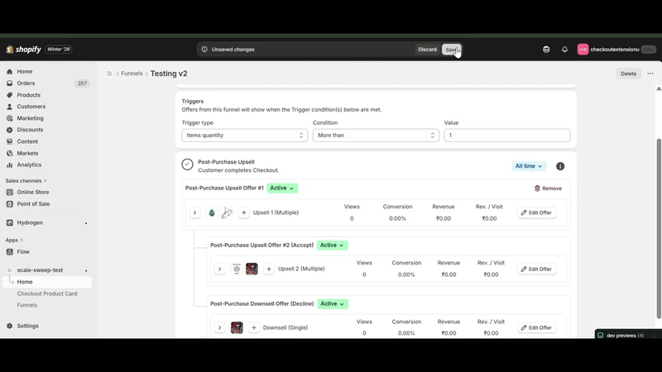Open Active status dropdown for Upsell Offer #2
The image size is (662, 372).
click(x=333, y=245)
